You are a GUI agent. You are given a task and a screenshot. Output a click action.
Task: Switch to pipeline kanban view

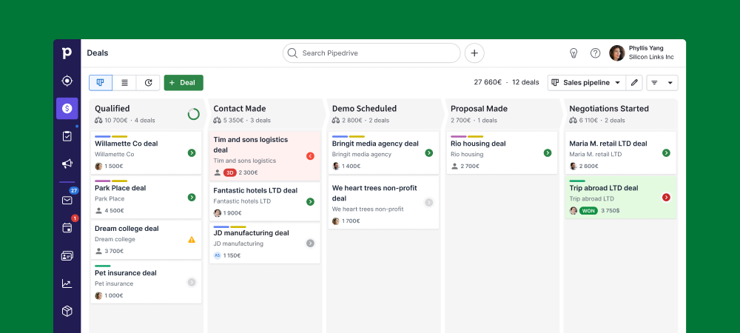pos(101,83)
